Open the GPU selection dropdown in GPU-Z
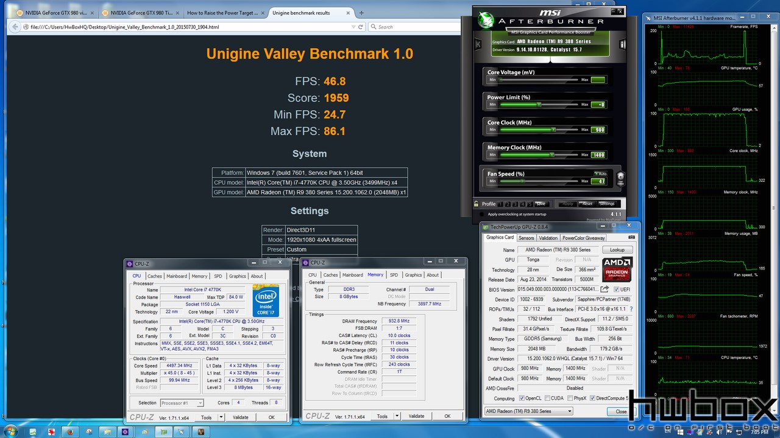Image resolution: width=780 pixels, height=438 pixels. [x=528, y=411]
